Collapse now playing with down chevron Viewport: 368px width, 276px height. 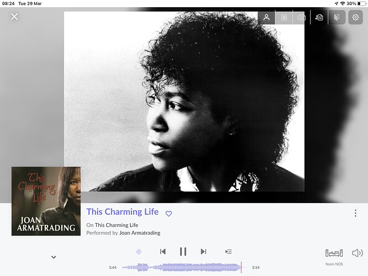[54, 257]
